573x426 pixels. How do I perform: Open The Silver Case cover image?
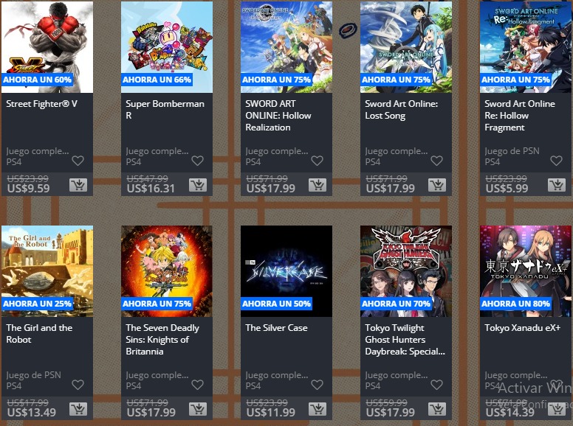tap(286, 271)
